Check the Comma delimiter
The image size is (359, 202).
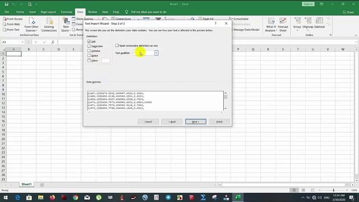89,50
